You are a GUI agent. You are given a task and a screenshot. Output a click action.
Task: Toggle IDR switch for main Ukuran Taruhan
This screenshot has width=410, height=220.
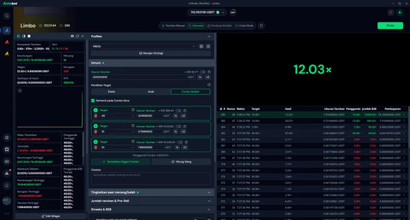click(x=203, y=72)
